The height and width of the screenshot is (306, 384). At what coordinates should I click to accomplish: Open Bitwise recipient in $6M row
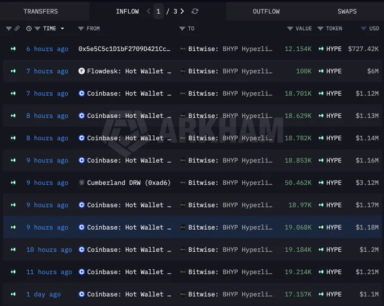pyautogui.click(x=230, y=71)
